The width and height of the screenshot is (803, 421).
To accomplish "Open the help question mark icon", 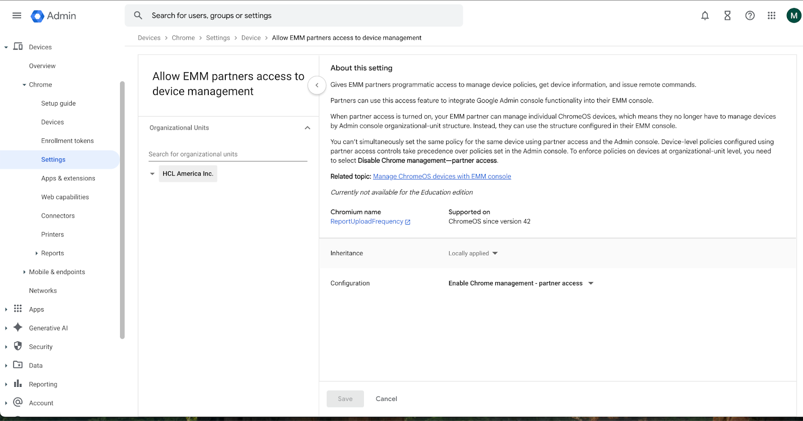I will click(x=750, y=16).
